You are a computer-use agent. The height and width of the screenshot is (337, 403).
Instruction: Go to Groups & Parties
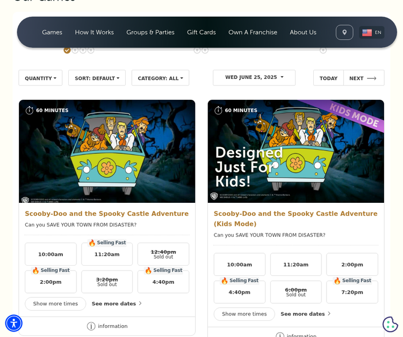pos(150,32)
